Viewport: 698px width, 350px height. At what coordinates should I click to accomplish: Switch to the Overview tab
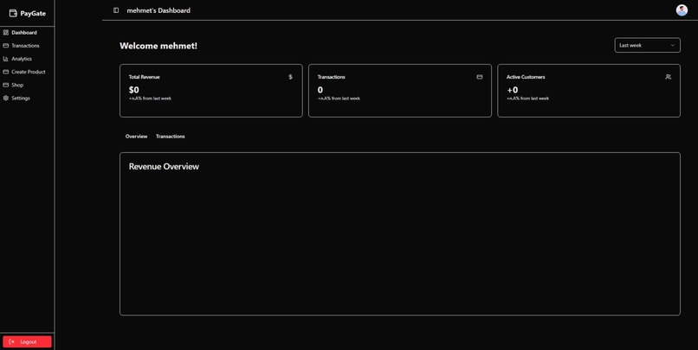point(136,137)
